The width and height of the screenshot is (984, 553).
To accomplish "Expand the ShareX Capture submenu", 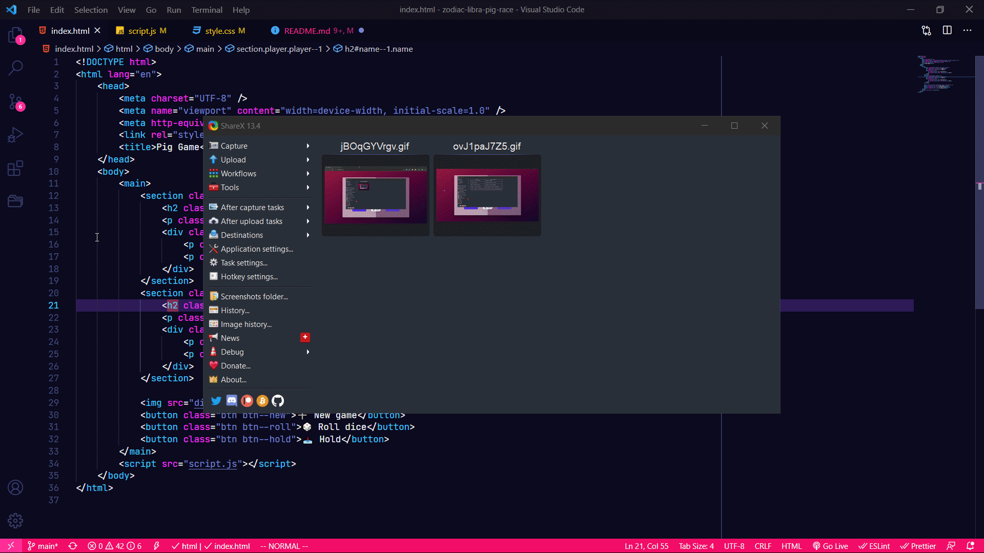I will coord(259,146).
